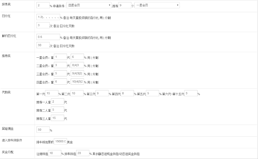Screen dimensions: 258x159
Task: Click the 三星会员 percent field showing 9|4|3|2|
Action: (x=77, y=73)
